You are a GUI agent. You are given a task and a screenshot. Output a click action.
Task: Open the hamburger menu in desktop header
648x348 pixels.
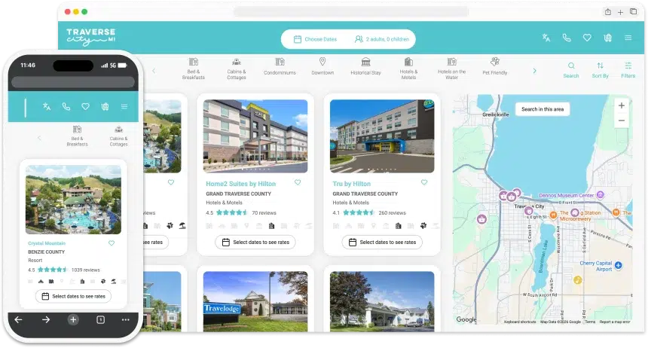click(x=628, y=38)
